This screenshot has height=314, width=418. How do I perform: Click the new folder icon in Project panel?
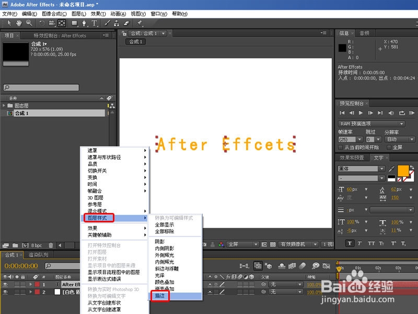click(15, 245)
